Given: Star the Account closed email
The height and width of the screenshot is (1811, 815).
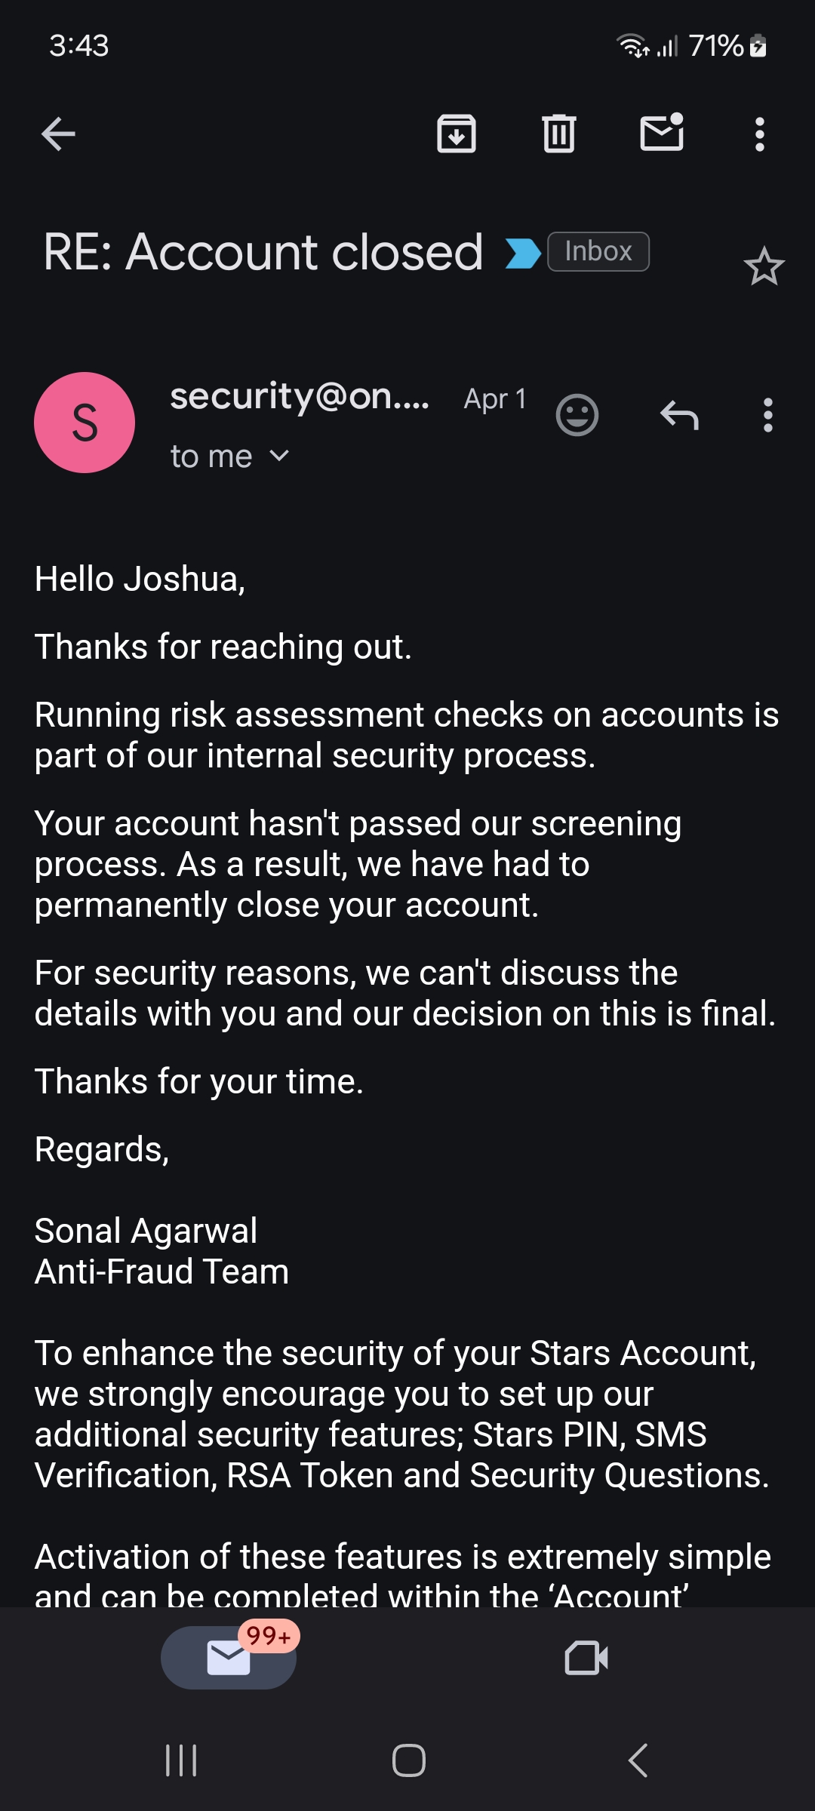Looking at the screenshot, I should pyautogui.click(x=764, y=266).
